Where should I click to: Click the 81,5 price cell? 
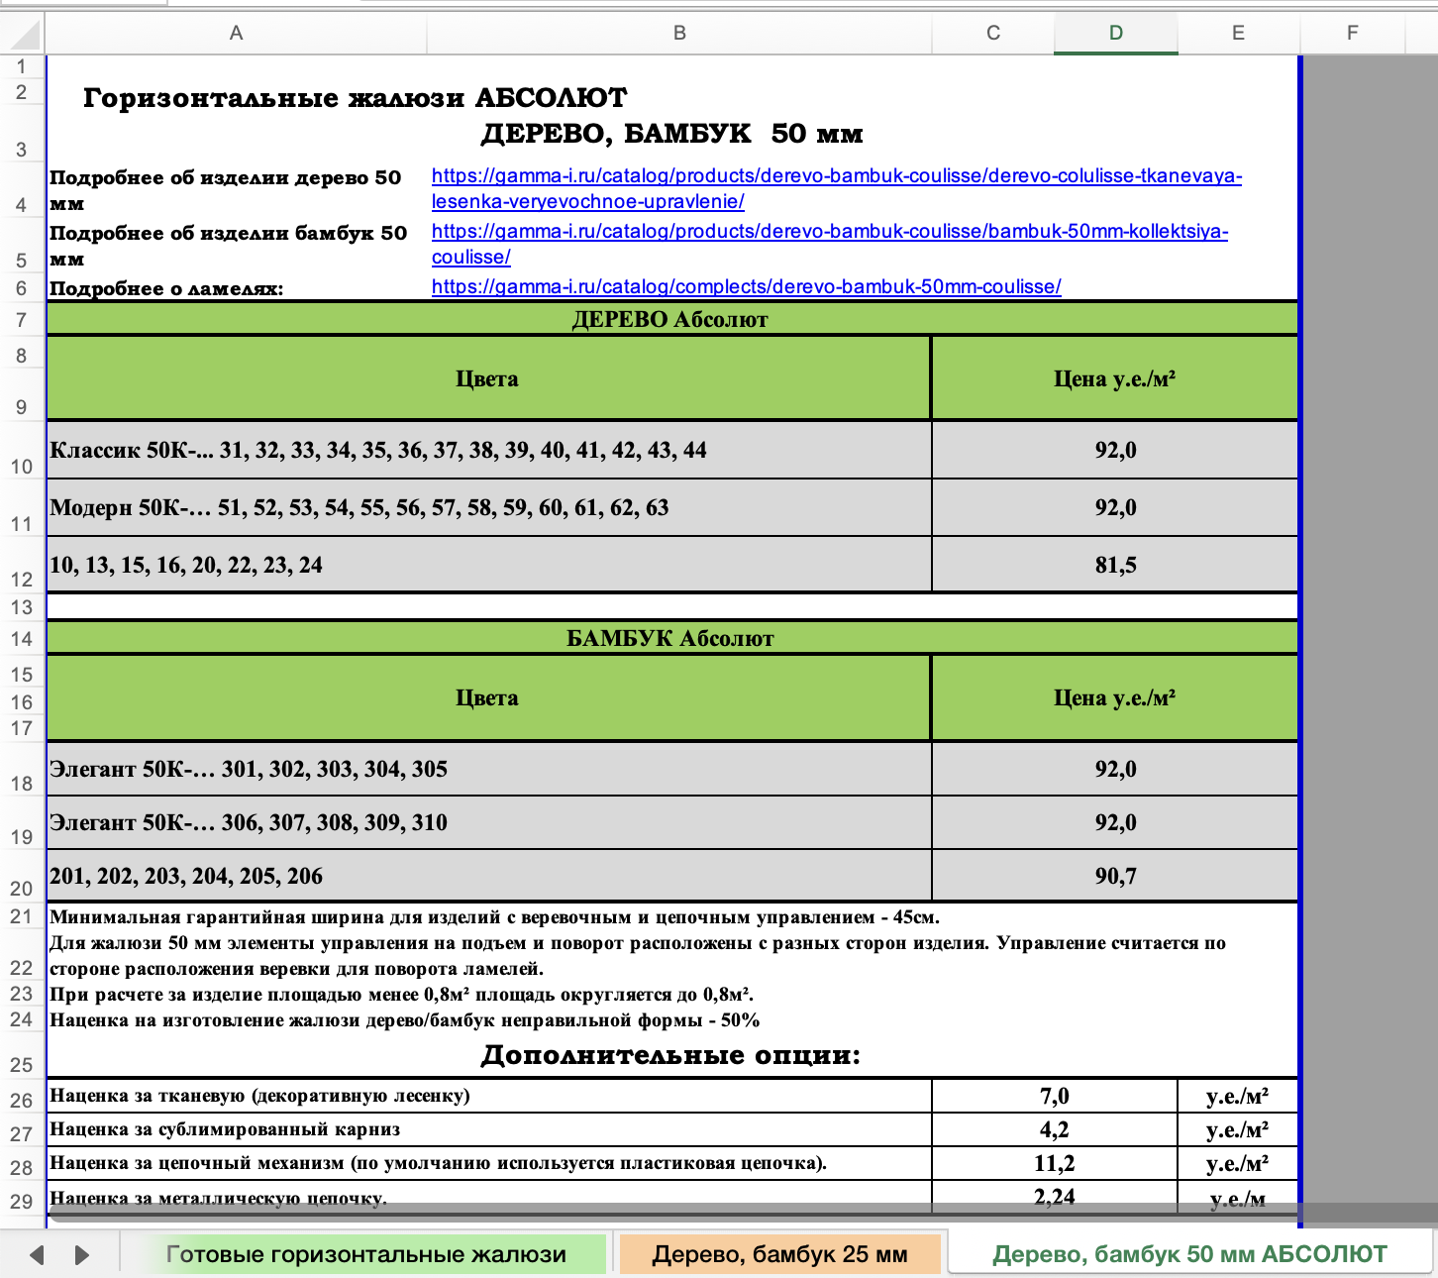click(x=1115, y=565)
